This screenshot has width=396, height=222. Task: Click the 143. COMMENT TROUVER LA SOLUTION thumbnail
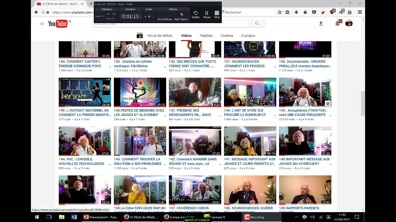pos(140,141)
